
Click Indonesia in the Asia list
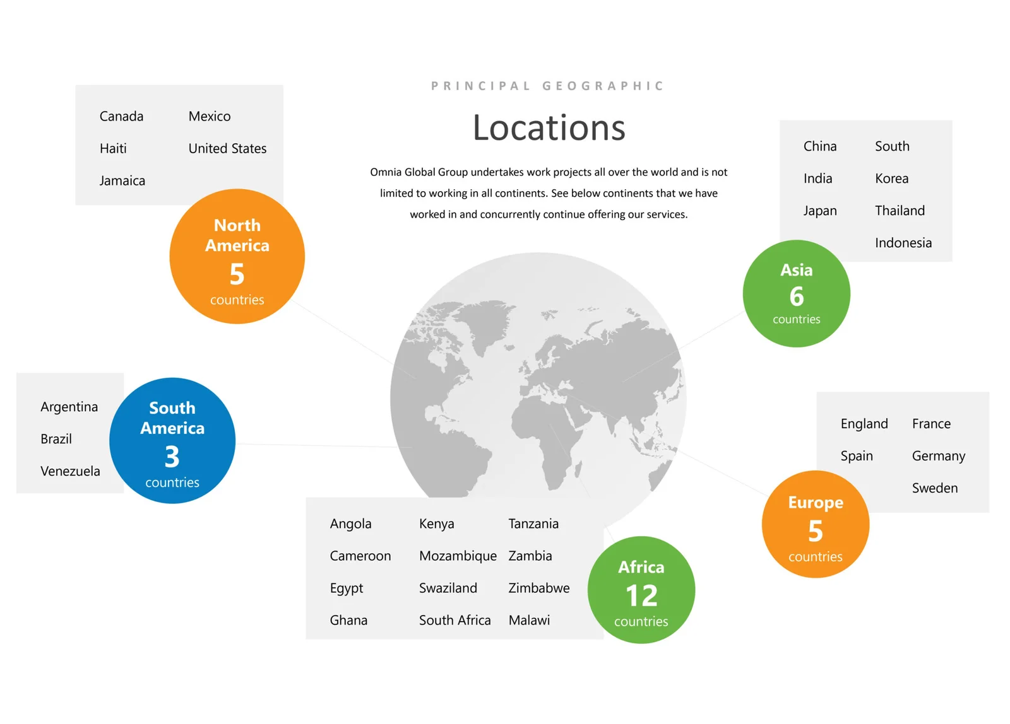[903, 243]
